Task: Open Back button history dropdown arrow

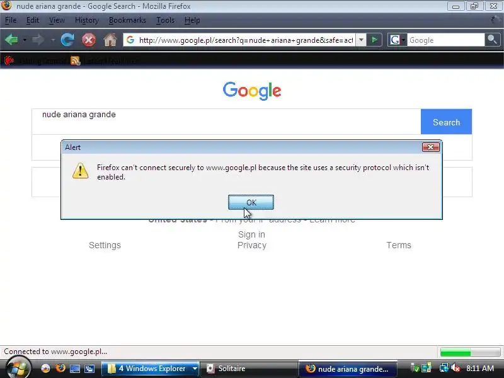Action: click(x=25, y=40)
